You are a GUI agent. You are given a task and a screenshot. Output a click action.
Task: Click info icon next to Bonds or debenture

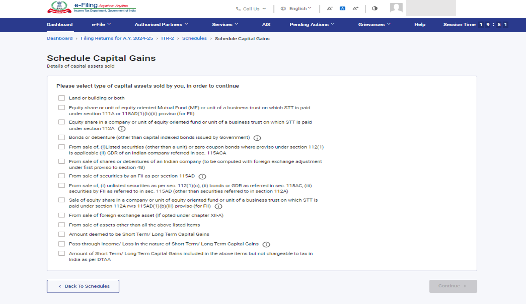pyautogui.click(x=257, y=138)
